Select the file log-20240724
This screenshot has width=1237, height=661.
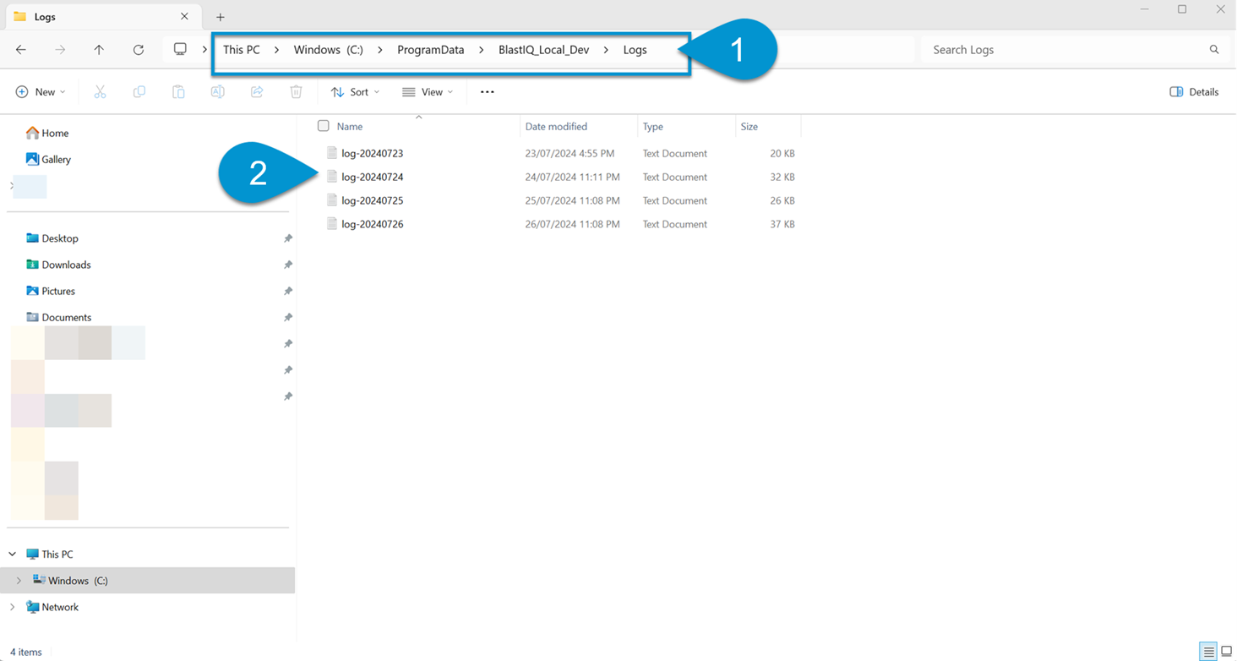click(373, 177)
